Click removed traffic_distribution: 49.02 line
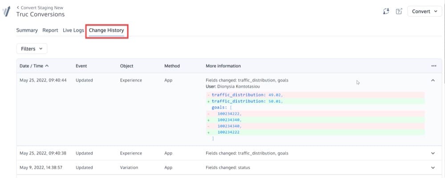 coord(316,95)
